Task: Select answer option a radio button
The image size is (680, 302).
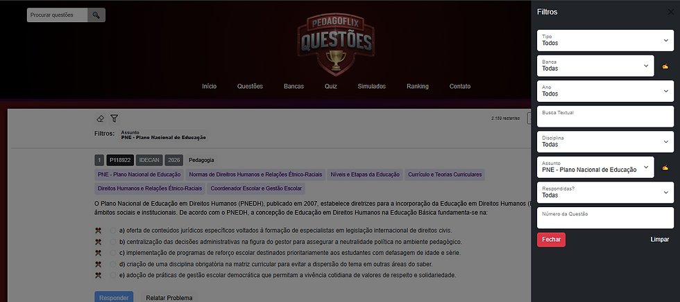Action: (112, 230)
